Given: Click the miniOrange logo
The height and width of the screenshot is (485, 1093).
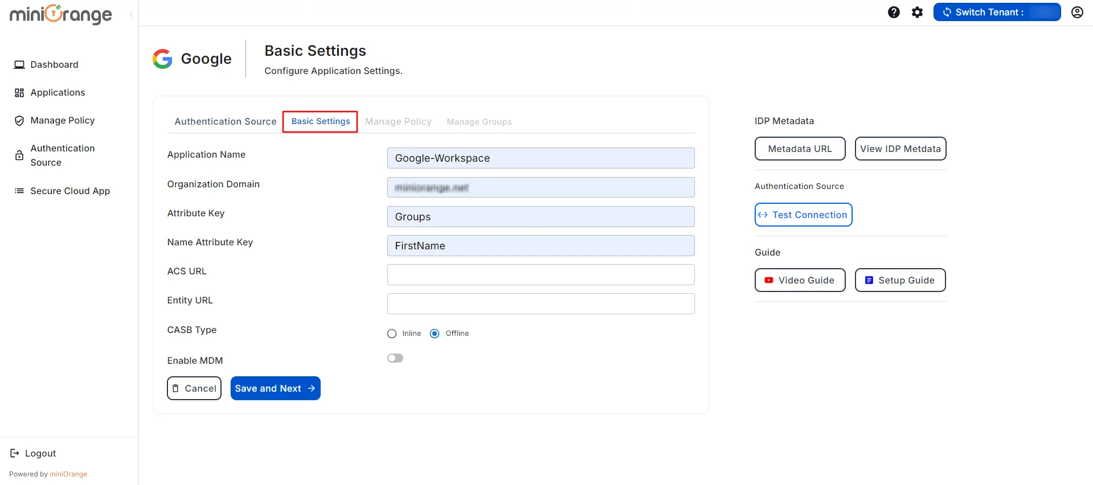Looking at the screenshot, I should pos(61,14).
